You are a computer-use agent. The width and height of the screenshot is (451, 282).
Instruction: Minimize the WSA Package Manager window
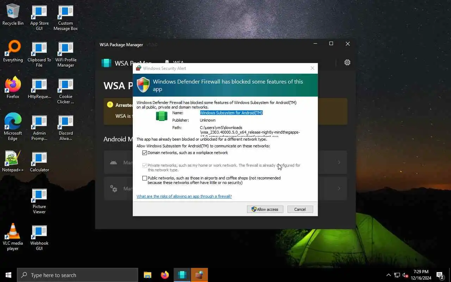315,44
